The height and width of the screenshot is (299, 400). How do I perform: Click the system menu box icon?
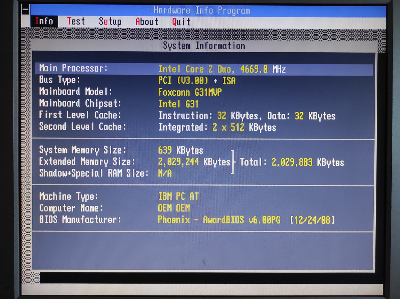click(25, 10)
